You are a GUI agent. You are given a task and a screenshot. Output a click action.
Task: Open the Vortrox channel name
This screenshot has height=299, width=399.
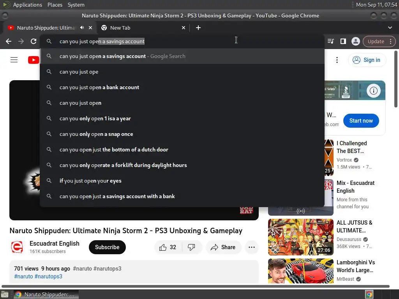(x=344, y=160)
